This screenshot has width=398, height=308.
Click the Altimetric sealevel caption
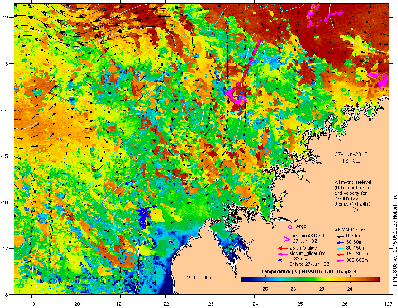353,182
